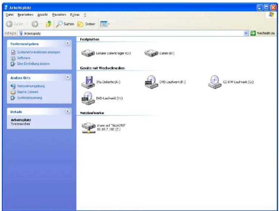Open the Suchen search tool
The image size is (279, 211).
coord(65,24)
